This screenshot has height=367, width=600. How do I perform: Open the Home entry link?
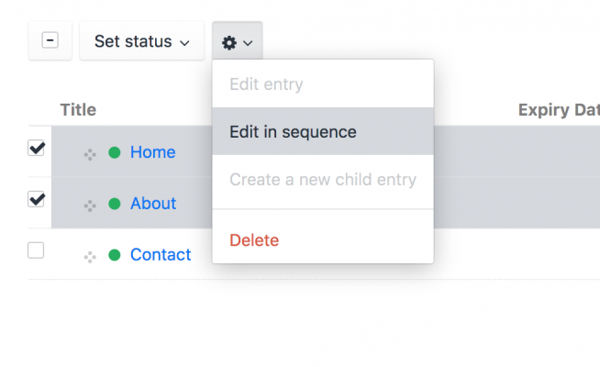[152, 152]
